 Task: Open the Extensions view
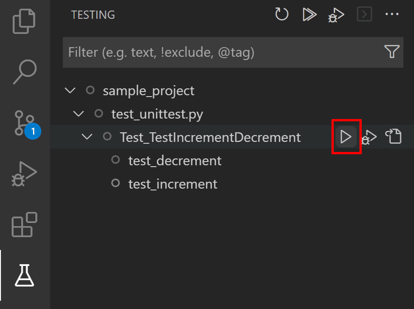(25, 225)
